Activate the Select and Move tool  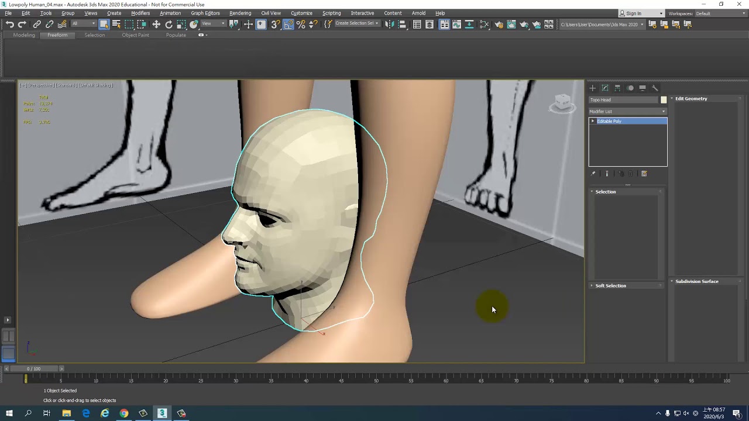(156, 24)
